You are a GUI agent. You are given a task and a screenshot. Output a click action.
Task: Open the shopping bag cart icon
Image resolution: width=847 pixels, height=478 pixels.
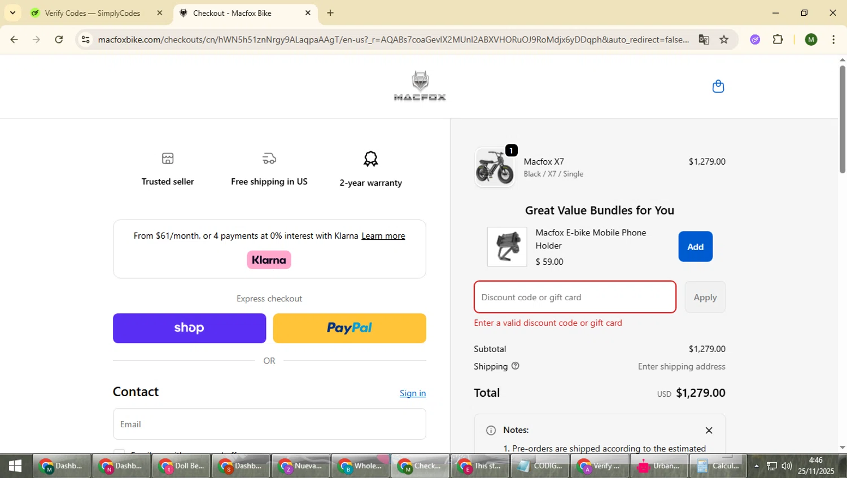pos(718,86)
